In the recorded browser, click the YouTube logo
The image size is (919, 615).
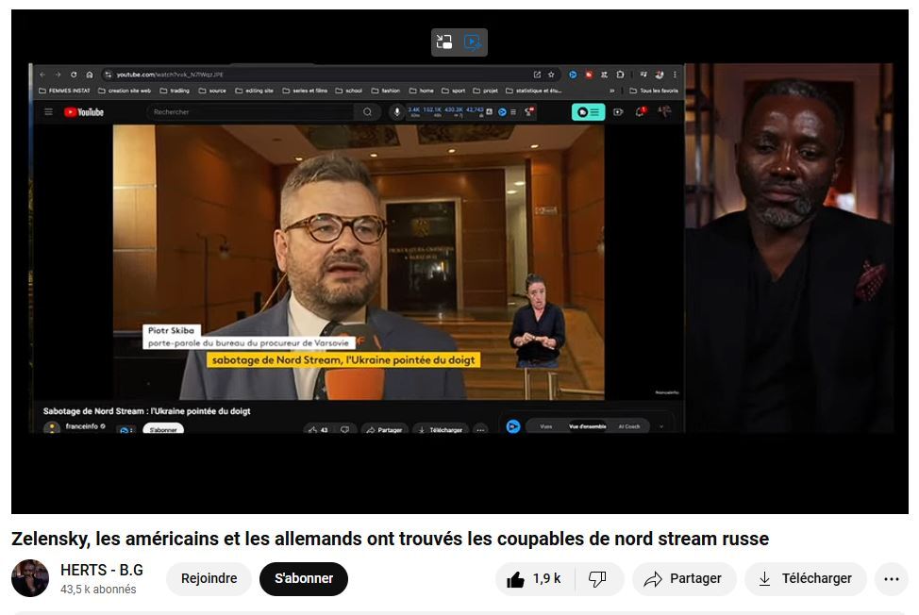click(x=84, y=112)
